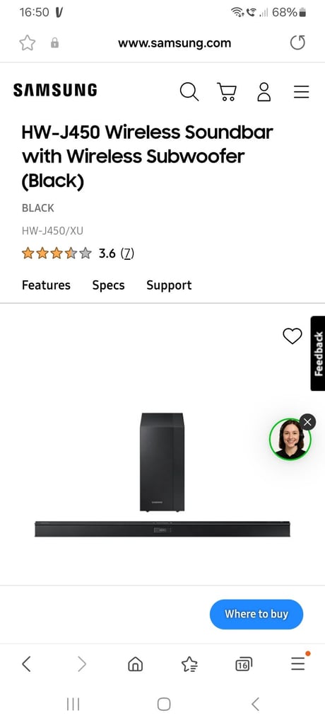Viewport: 325px width, 725px height.
Task: Open the Feedback side tab
Action: click(318, 353)
